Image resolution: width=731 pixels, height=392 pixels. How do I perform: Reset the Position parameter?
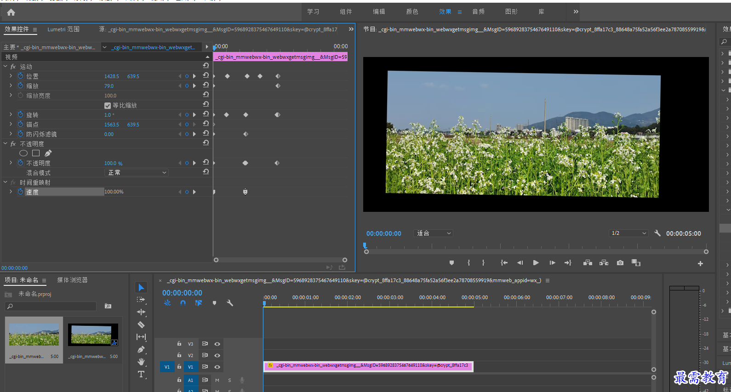pos(206,75)
